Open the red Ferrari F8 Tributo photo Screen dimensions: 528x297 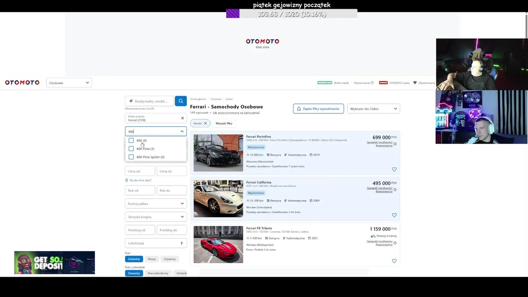click(x=218, y=245)
